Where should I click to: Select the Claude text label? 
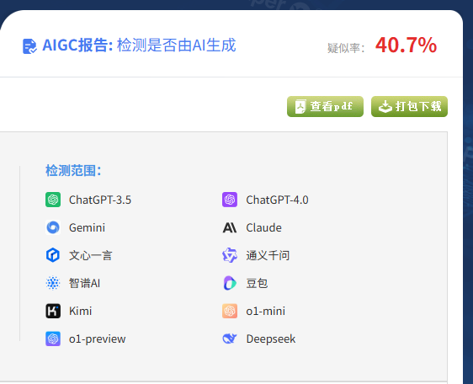tap(264, 227)
